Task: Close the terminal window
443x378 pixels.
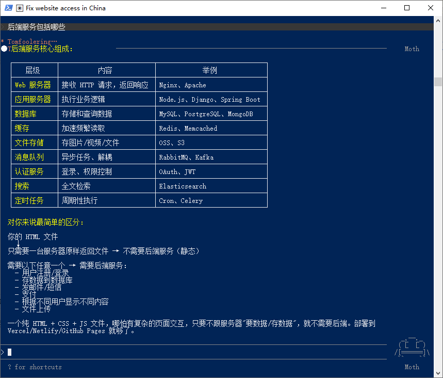Action: pos(431,8)
